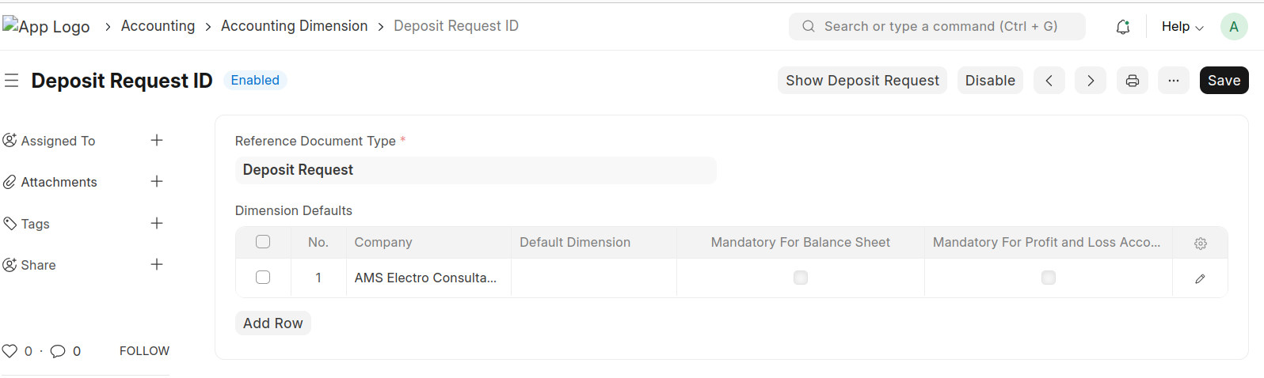Open the user avatar menu
Screen dimensions: 1264x378
pyautogui.click(x=1233, y=27)
